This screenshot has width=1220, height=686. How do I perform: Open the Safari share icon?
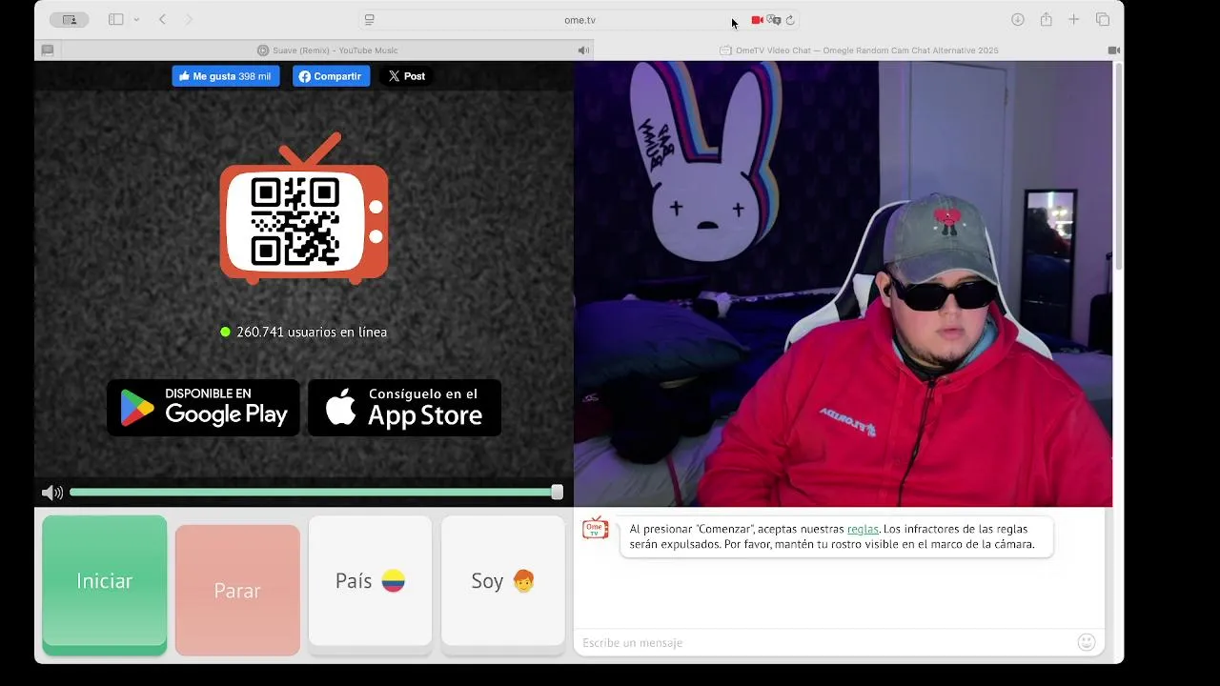tap(1046, 19)
